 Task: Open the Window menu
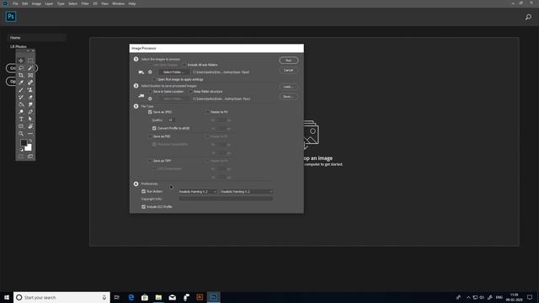[x=118, y=3]
